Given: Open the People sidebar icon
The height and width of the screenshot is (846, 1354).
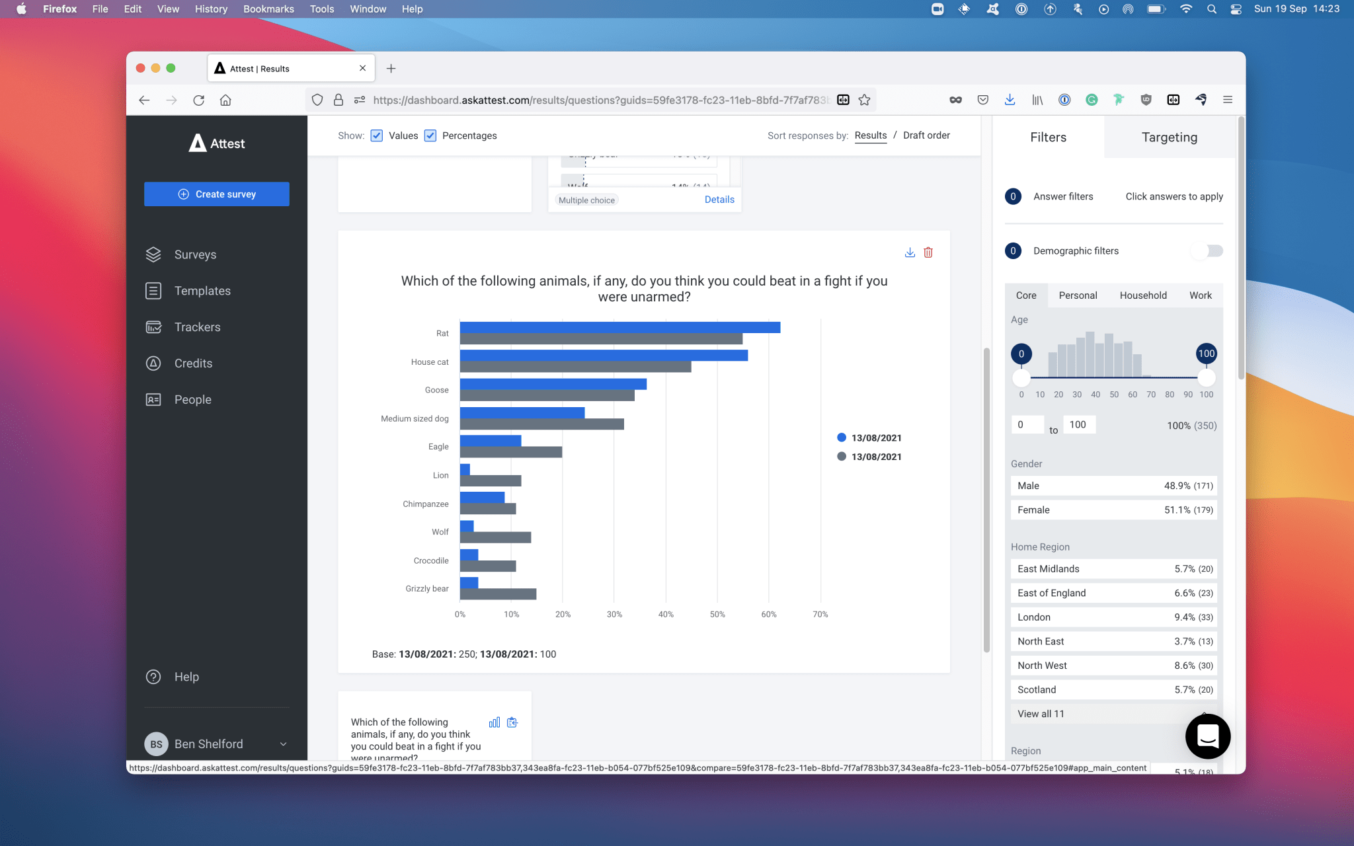Looking at the screenshot, I should 153,400.
